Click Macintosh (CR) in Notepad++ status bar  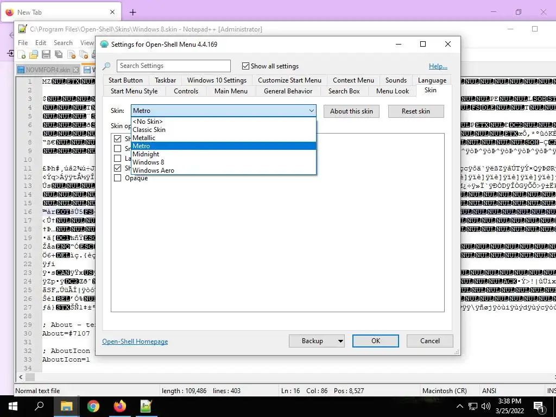445,391
